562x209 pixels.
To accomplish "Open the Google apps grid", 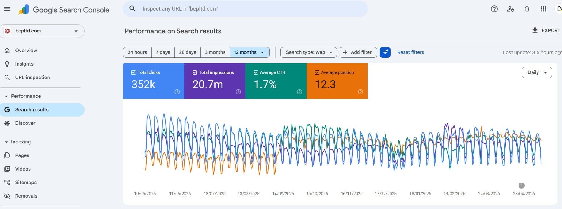I will tap(543, 9).
